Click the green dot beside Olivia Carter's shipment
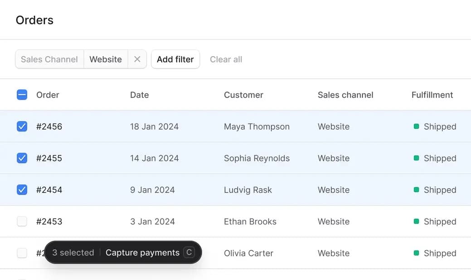Image resolution: width=471 pixels, height=280 pixels. (x=415, y=253)
